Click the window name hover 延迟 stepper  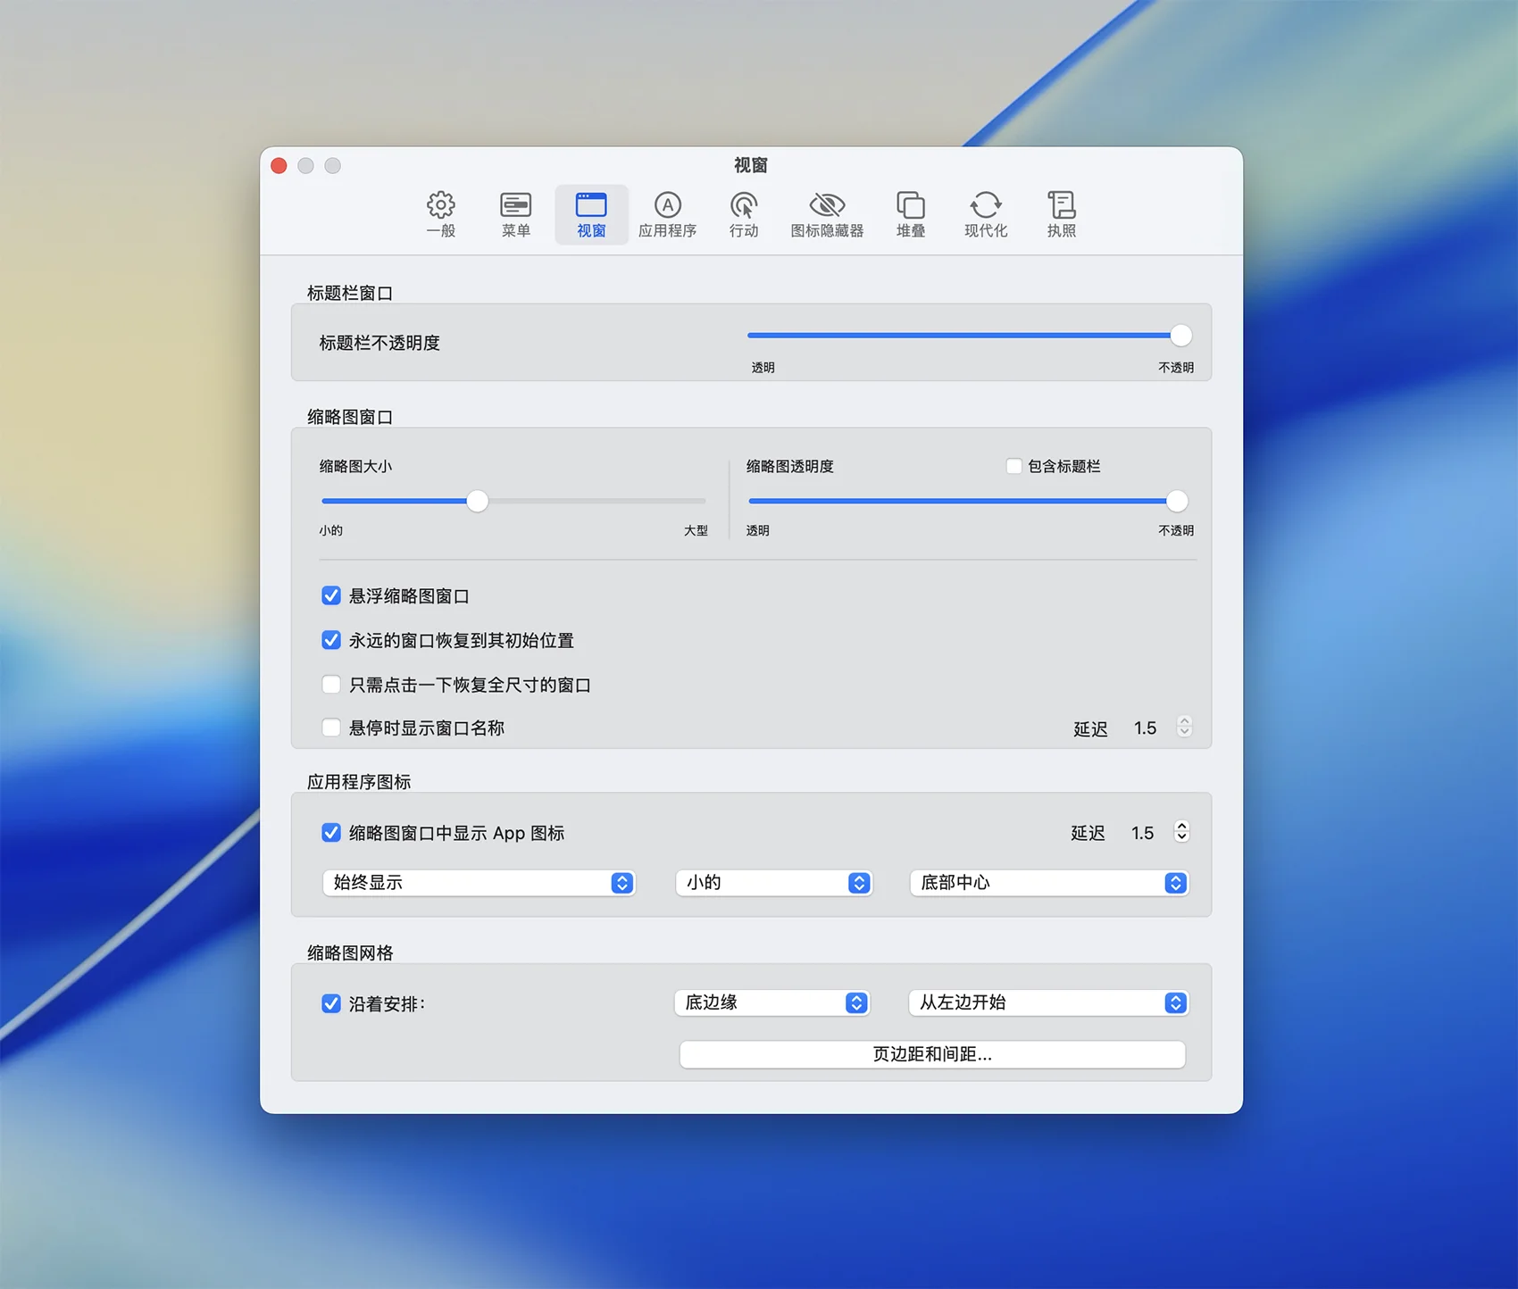tap(1184, 727)
